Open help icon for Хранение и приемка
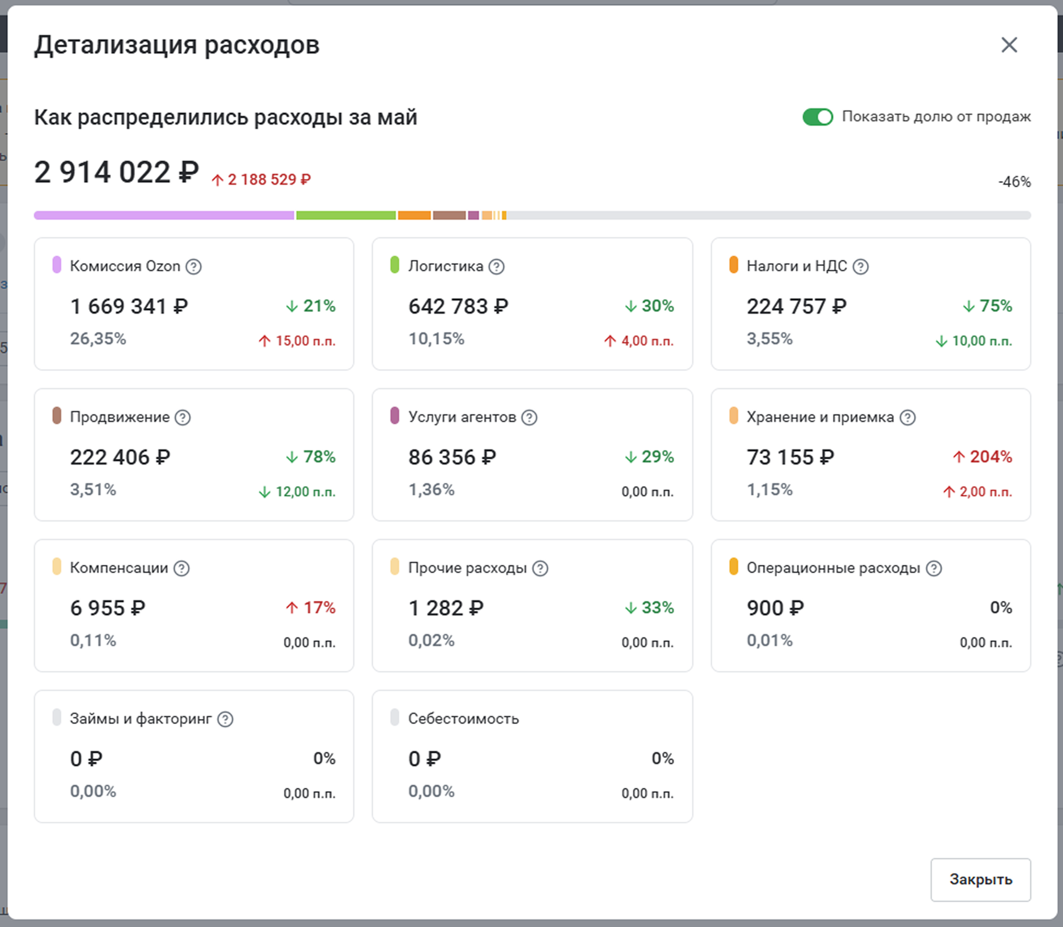 click(908, 418)
